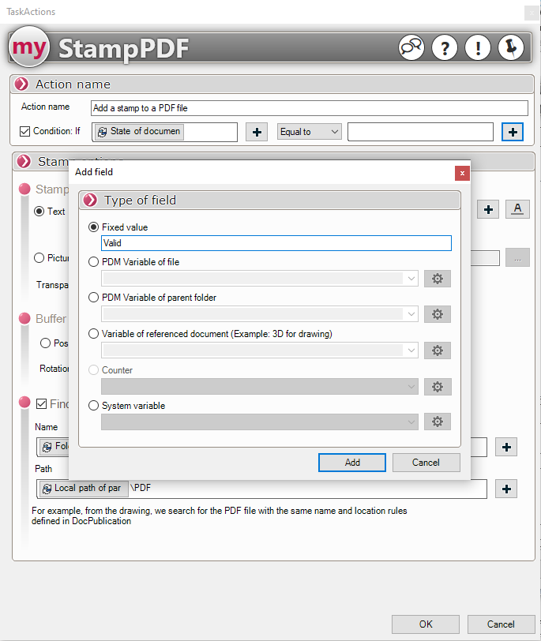Click gear icon for PDM Variable of parent folder
The image size is (541, 641).
437,314
